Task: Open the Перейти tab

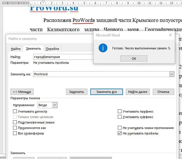Action: (52, 49)
